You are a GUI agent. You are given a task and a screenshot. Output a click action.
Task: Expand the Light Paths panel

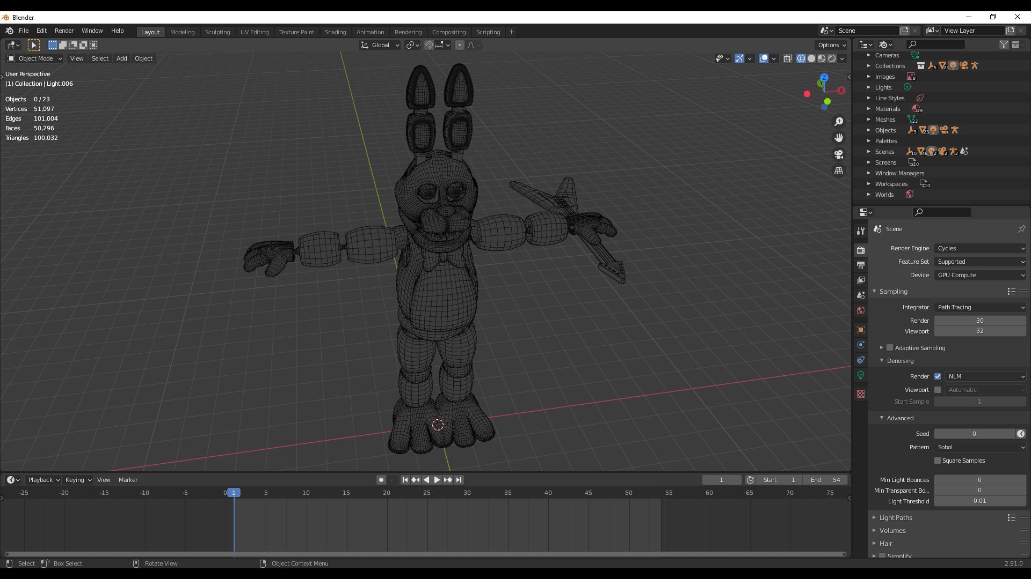pos(896,518)
